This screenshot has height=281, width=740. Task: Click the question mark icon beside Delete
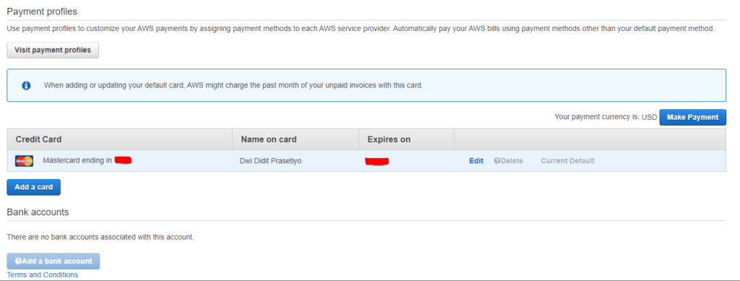click(x=497, y=161)
